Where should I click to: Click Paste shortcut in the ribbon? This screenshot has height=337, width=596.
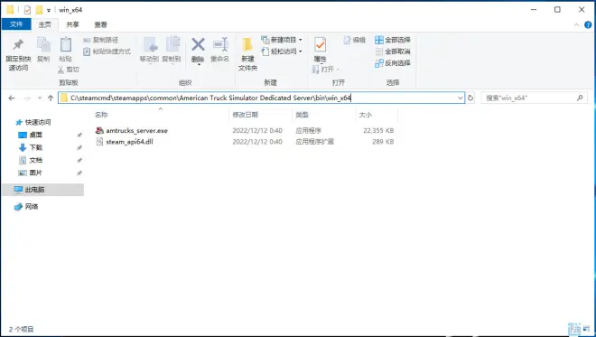pyautogui.click(x=107, y=51)
